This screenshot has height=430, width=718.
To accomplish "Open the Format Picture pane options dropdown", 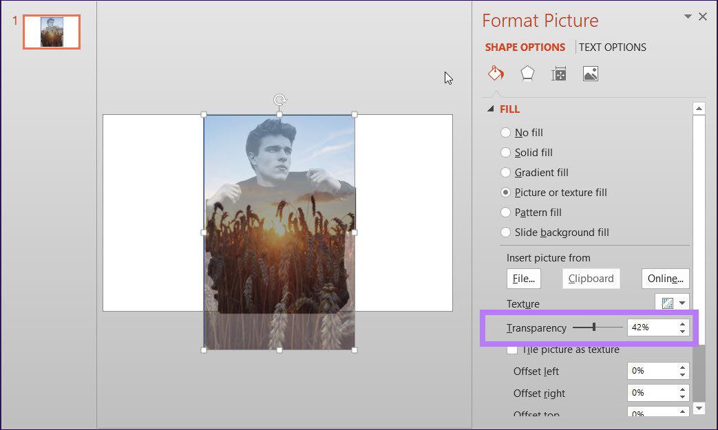I will [687, 17].
